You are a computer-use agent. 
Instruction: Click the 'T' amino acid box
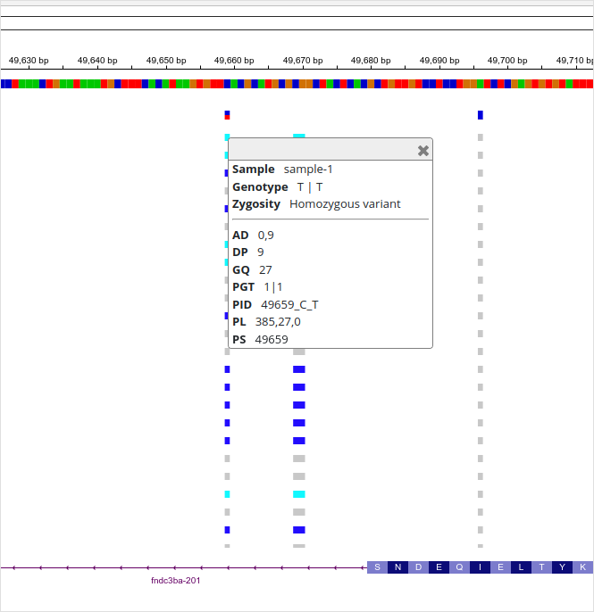click(x=541, y=567)
